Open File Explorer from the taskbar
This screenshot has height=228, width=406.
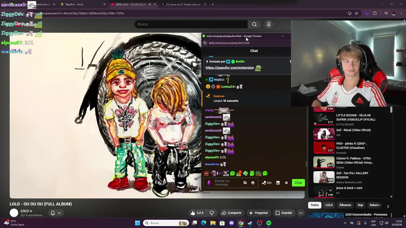point(213,223)
